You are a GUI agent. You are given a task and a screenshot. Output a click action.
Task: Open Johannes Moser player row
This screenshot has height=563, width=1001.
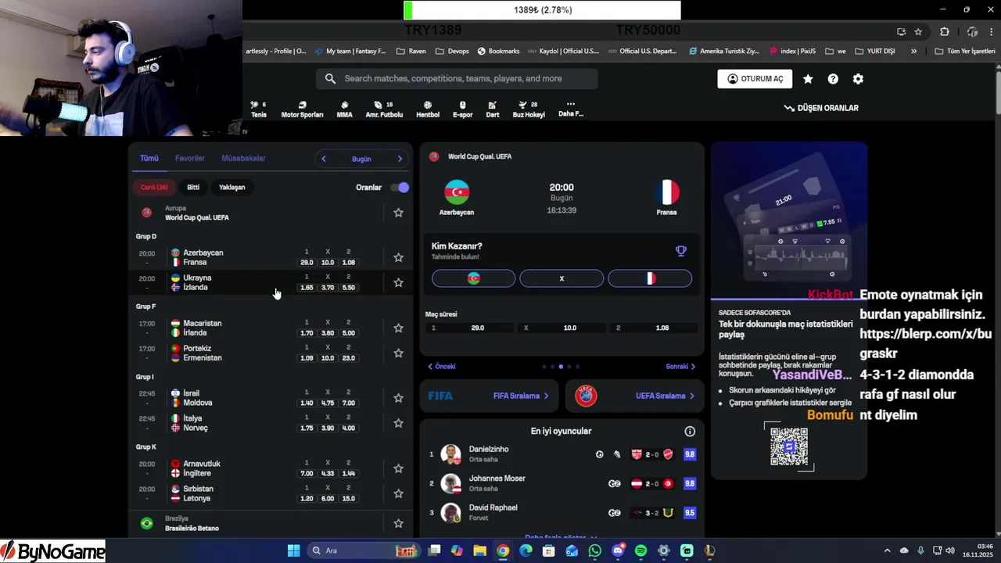561,483
